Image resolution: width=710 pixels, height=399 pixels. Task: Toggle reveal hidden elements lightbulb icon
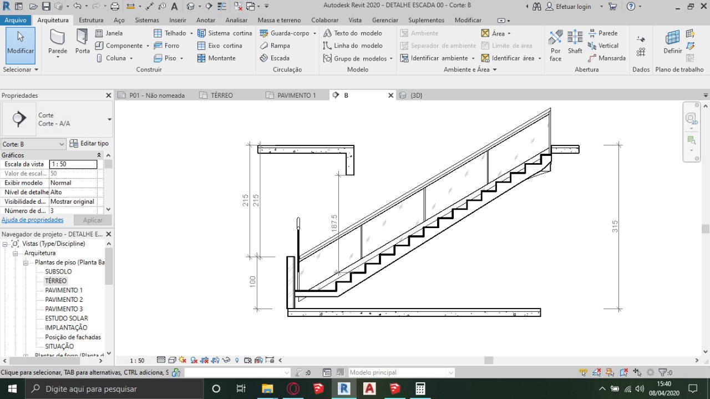coord(237,360)
